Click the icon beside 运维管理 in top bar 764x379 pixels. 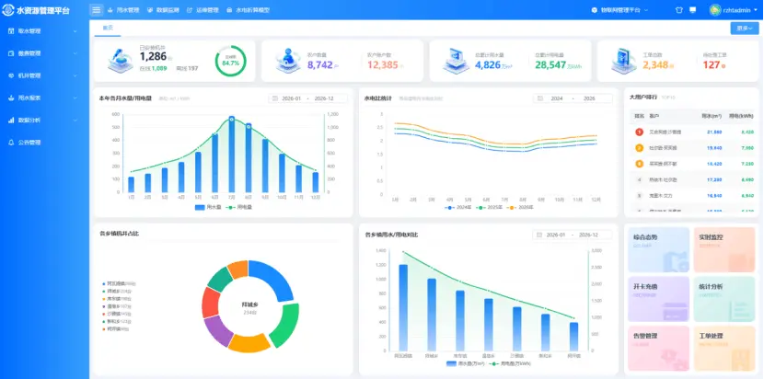pyautogui.click(x=190, y=10)
